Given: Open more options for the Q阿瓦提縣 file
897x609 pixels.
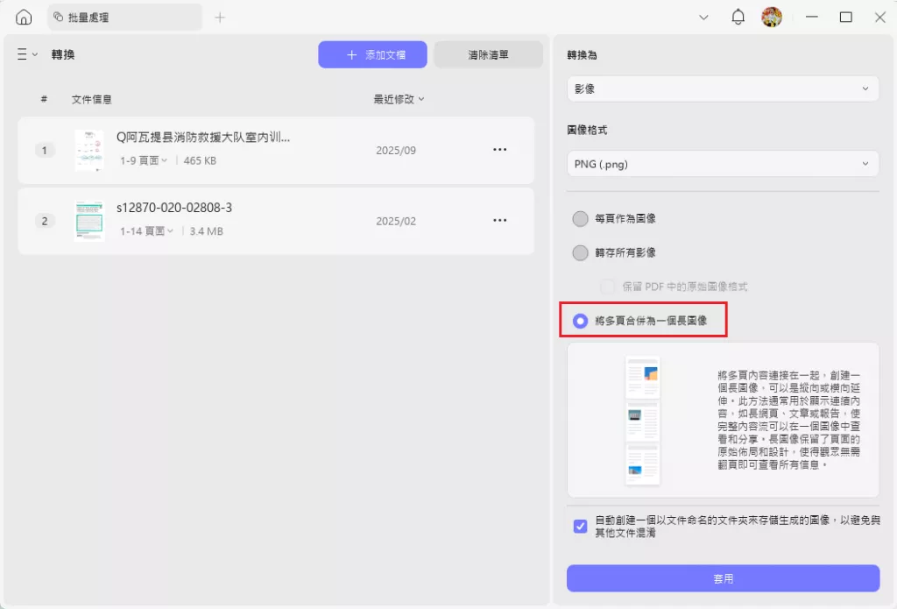Looking at the screenshot, I should [500, 149].
